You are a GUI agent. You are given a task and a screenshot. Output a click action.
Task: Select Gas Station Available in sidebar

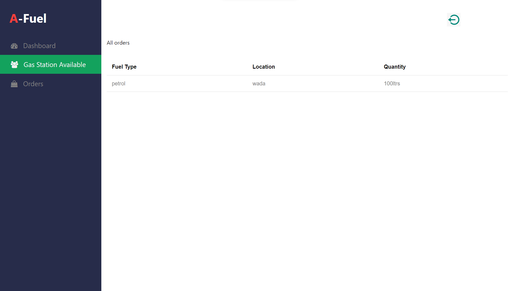pos(54,65)
